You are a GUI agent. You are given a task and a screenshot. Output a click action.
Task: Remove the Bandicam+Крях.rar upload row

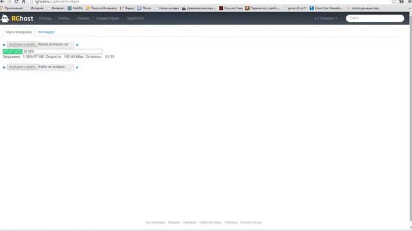pos(77,45)
